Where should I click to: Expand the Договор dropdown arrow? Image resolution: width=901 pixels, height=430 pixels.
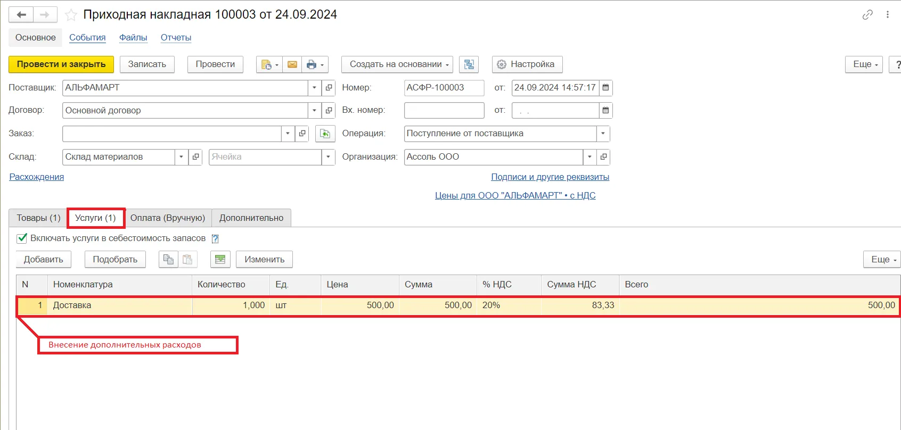(314, 111)
